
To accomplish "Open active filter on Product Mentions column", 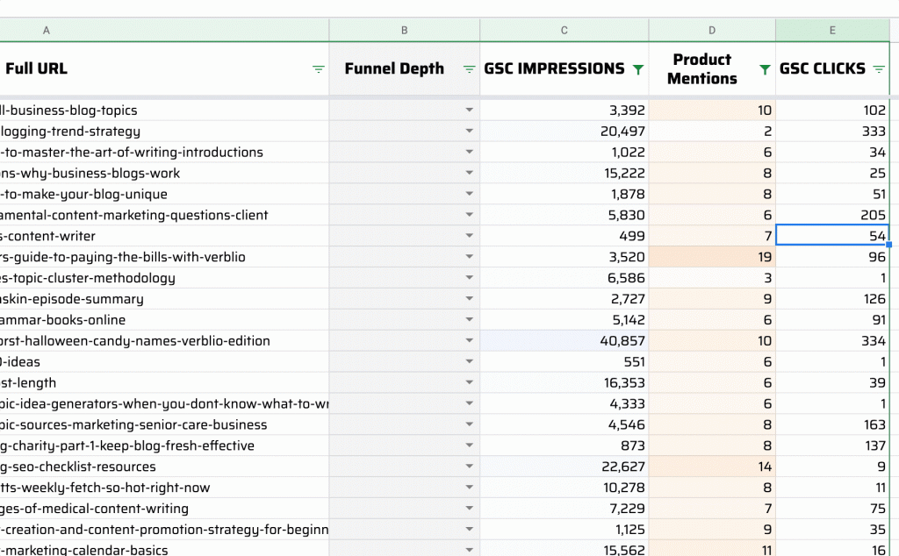I will coord(765,69).
